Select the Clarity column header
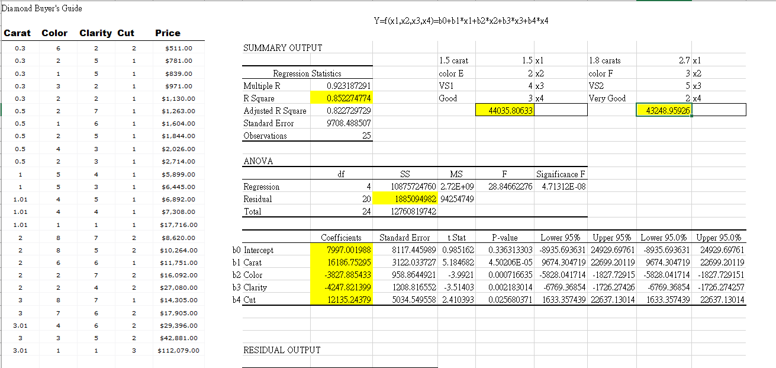 coord(95,33)
